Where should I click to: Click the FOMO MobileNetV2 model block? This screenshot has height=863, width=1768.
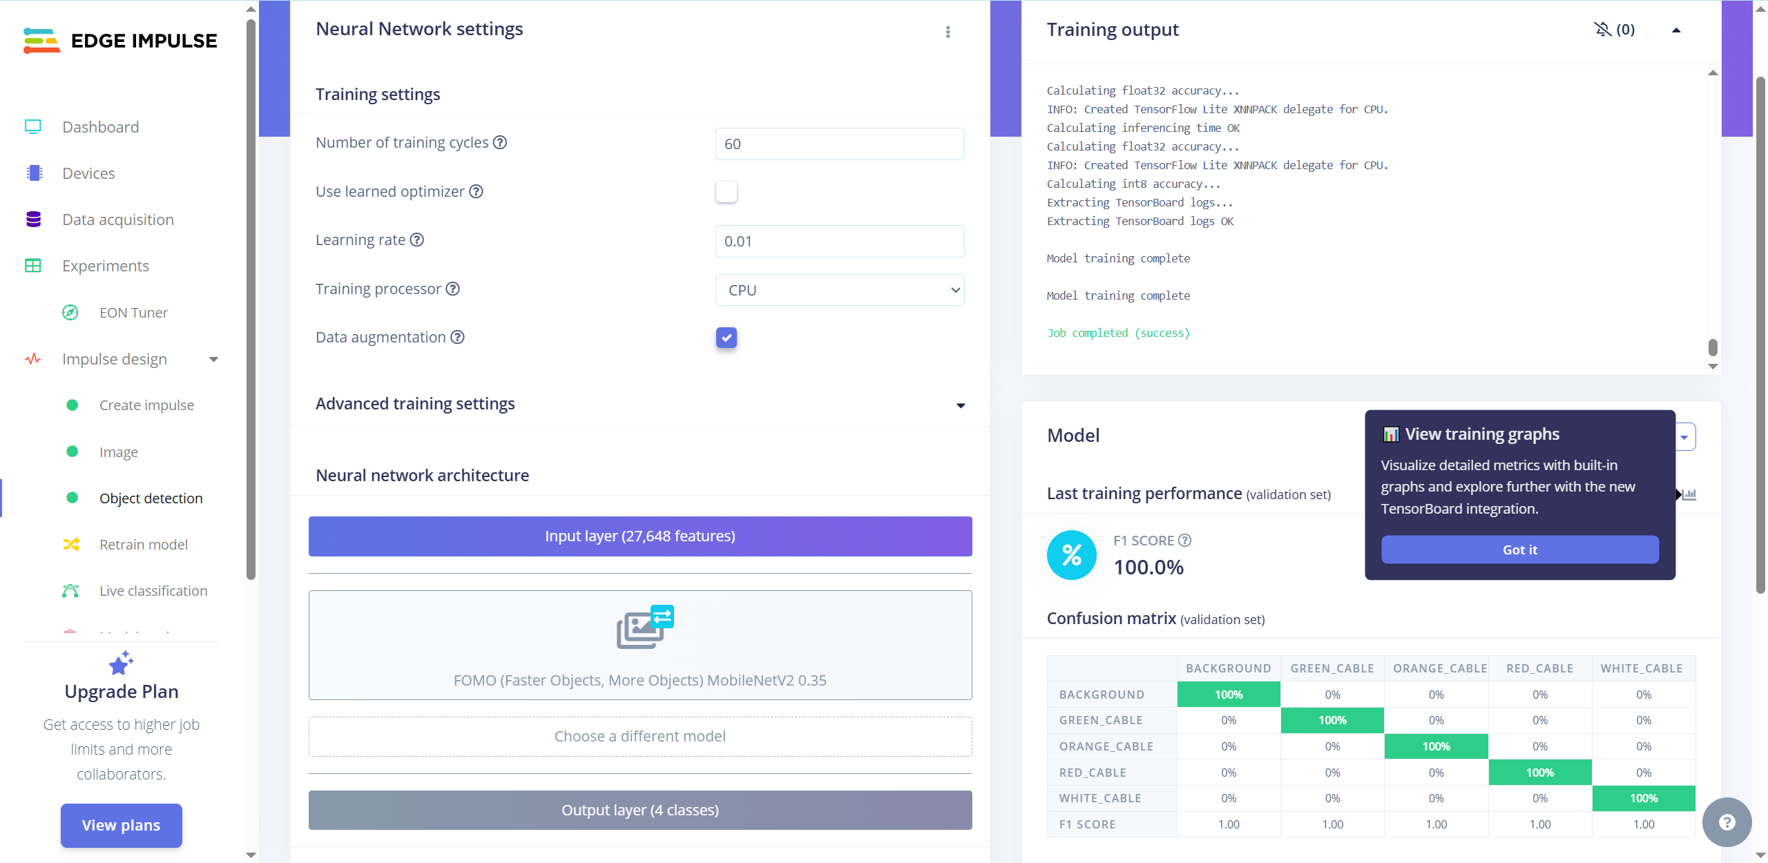pyautogui.click(x=640, y=645)
